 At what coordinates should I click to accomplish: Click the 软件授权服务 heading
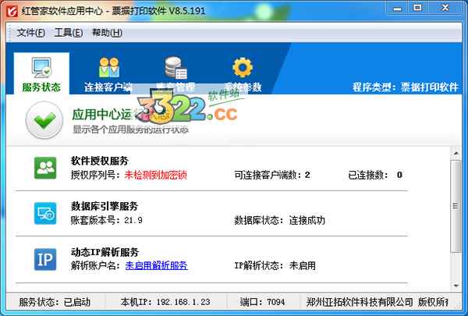click(x=100, y=161)
